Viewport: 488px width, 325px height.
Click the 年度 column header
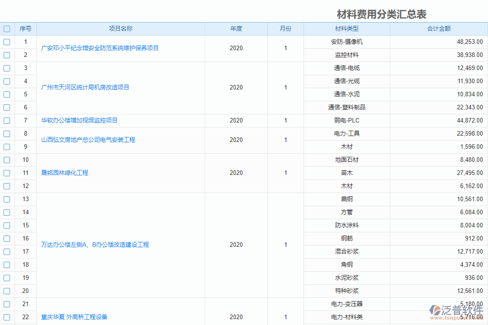[236, 28]
